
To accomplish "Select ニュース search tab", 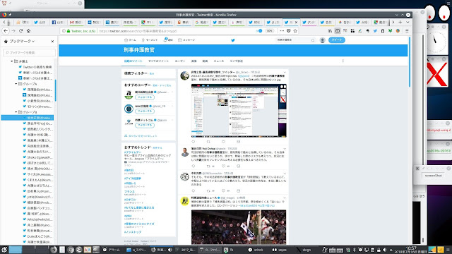I will (218, 61).
